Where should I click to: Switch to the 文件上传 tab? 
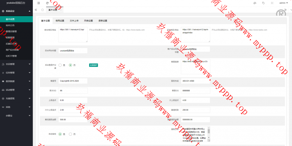[74, 21]
